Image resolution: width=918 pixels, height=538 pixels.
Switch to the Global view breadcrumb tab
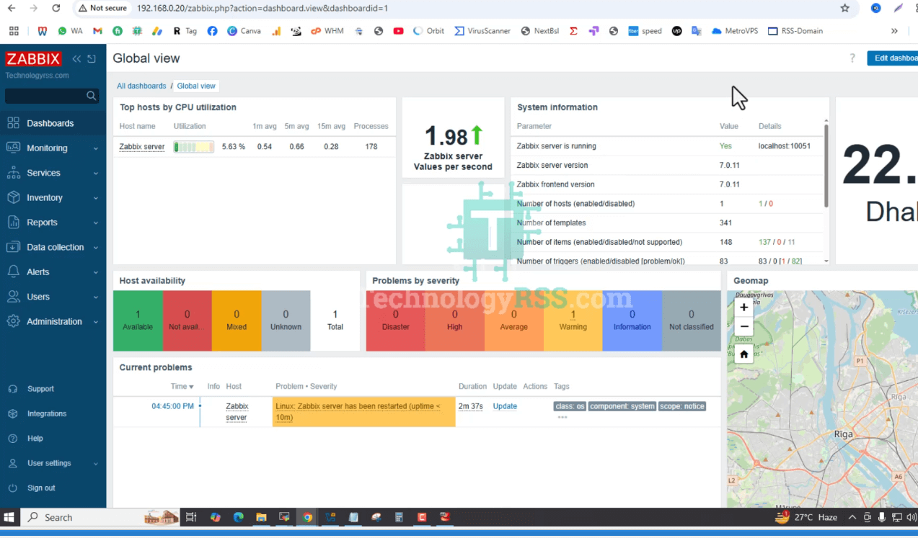(195, 86)
